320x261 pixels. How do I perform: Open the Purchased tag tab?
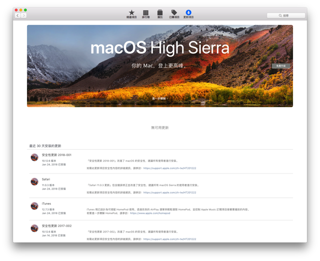click(x=174, y=14)
